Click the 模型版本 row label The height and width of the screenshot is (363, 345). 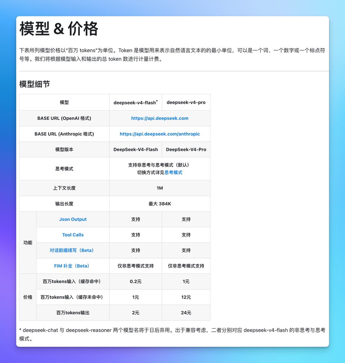(x=64, y=150)
